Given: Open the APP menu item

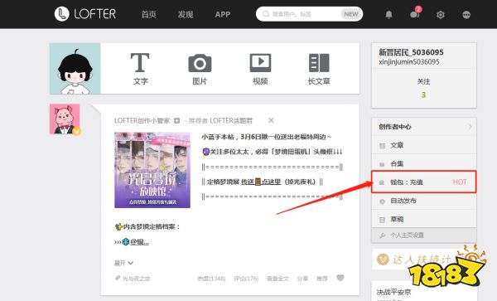Looking at the screenshot, I should [223, 14].
